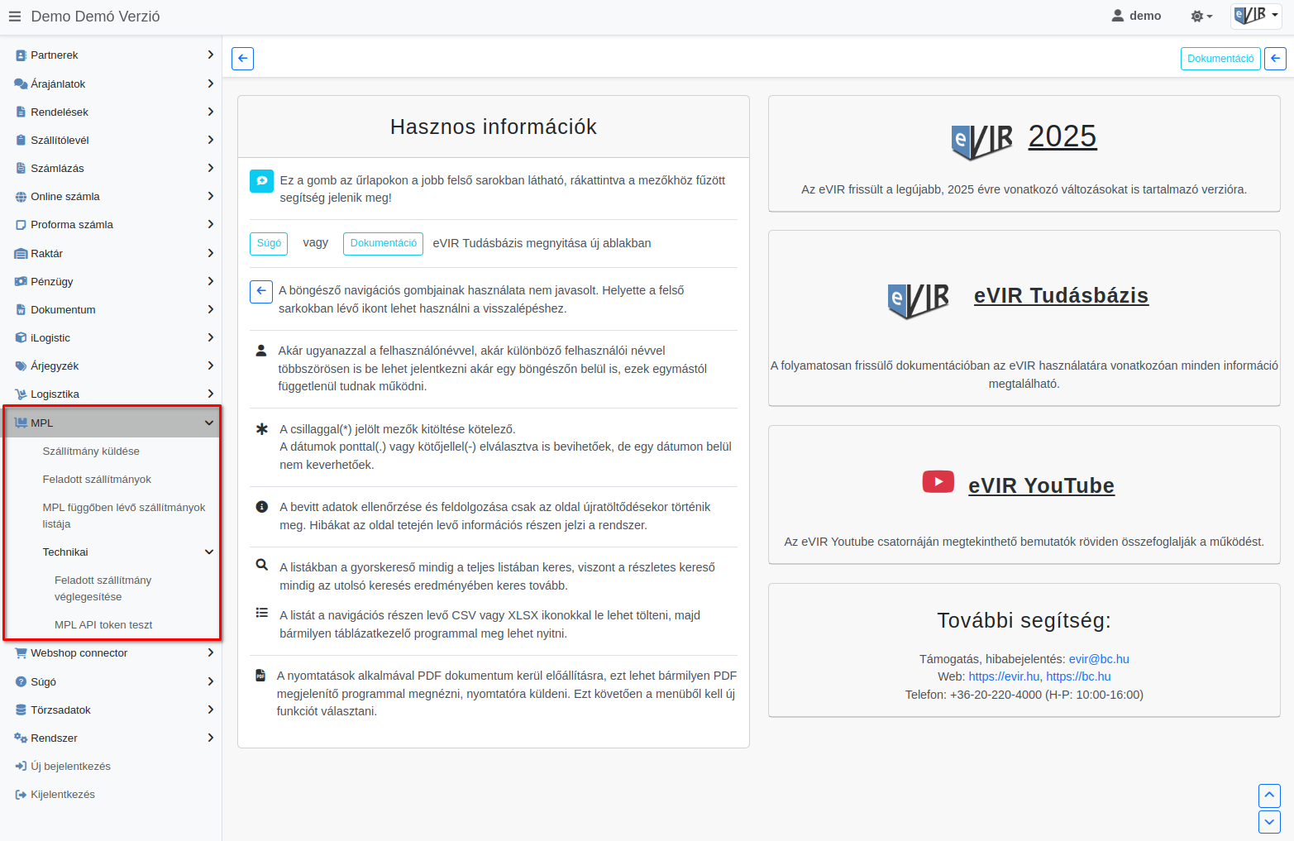Expand the Pénzügy menu chevron
1294x841 pixels.
(x=210, y=281)
